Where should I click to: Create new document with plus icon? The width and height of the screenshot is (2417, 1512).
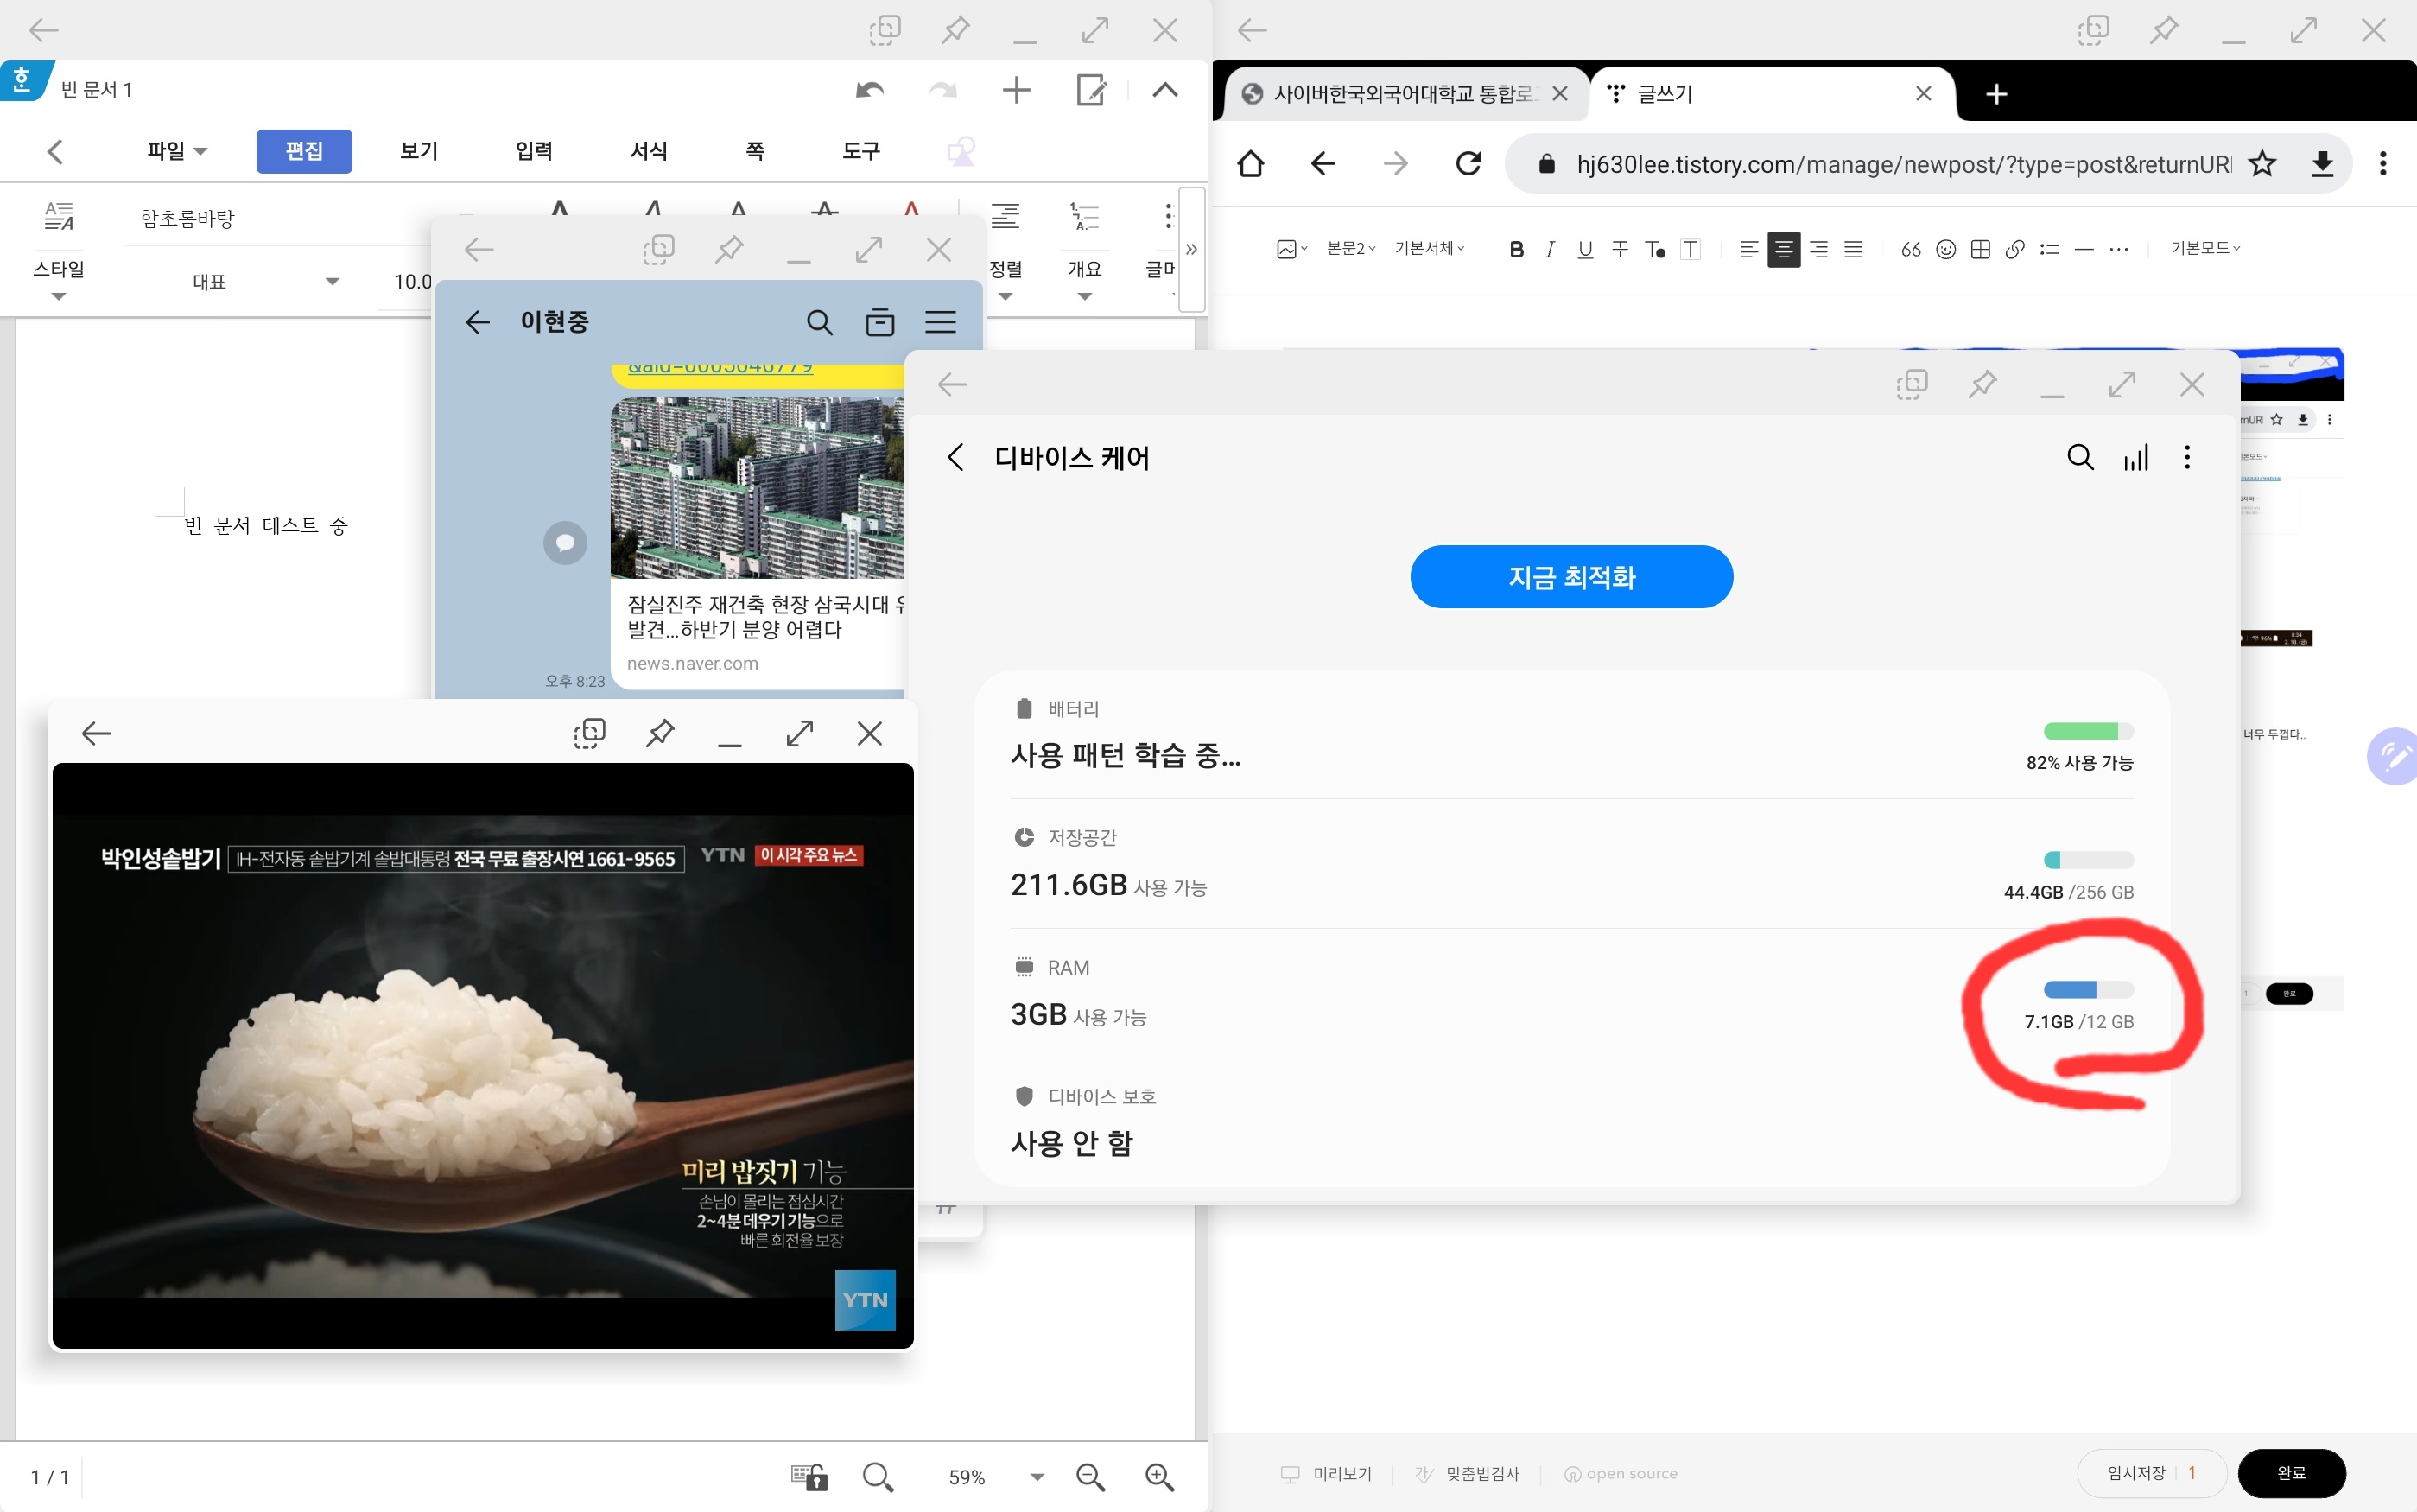1016,91
